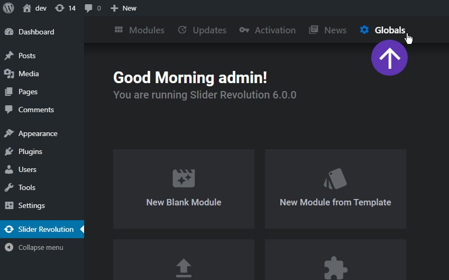Click the WordPress logo icon
Screen dimensions: 449x280
tap(8, 8)
